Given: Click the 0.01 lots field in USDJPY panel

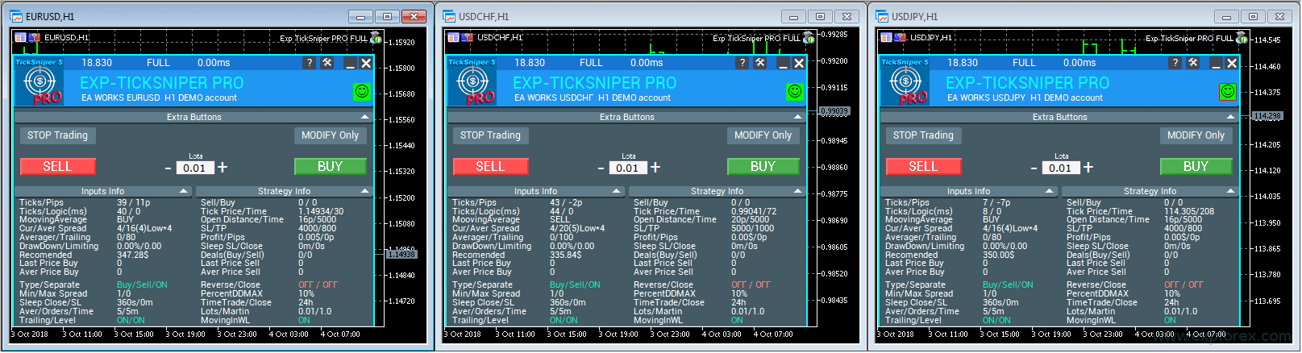Looking at the screenshot, I should [x=1060, y=168].
